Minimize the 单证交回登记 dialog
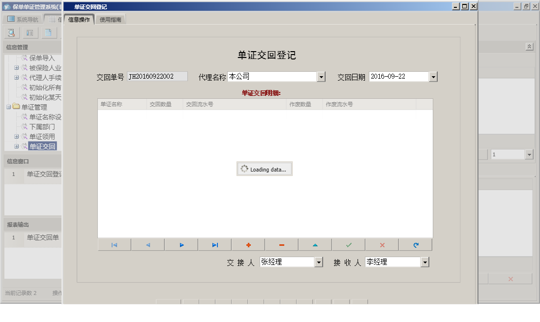This screenshot has width=540, height=322. pyautogui.click(x=455, y=6)
